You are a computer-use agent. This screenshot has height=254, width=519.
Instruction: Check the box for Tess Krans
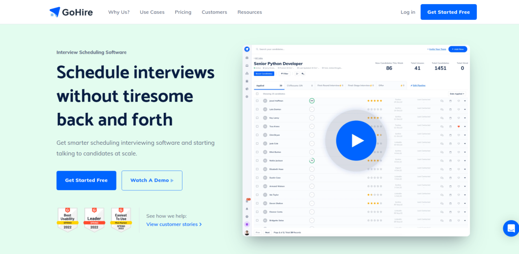coord(257,126)
